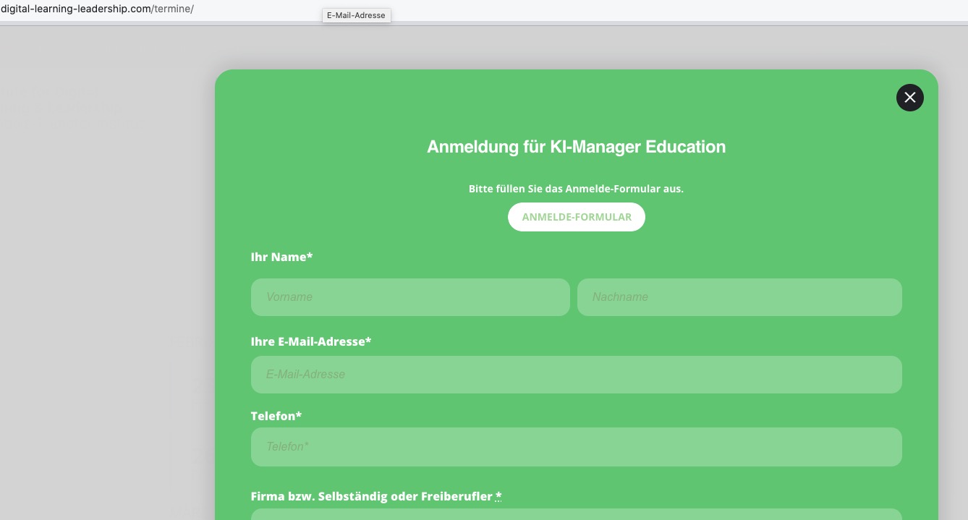Image resolution: width=968 pixels, height=520 pixels.
Task: Click into the E-Mail-Adresse input field
Action: point(576,375)
